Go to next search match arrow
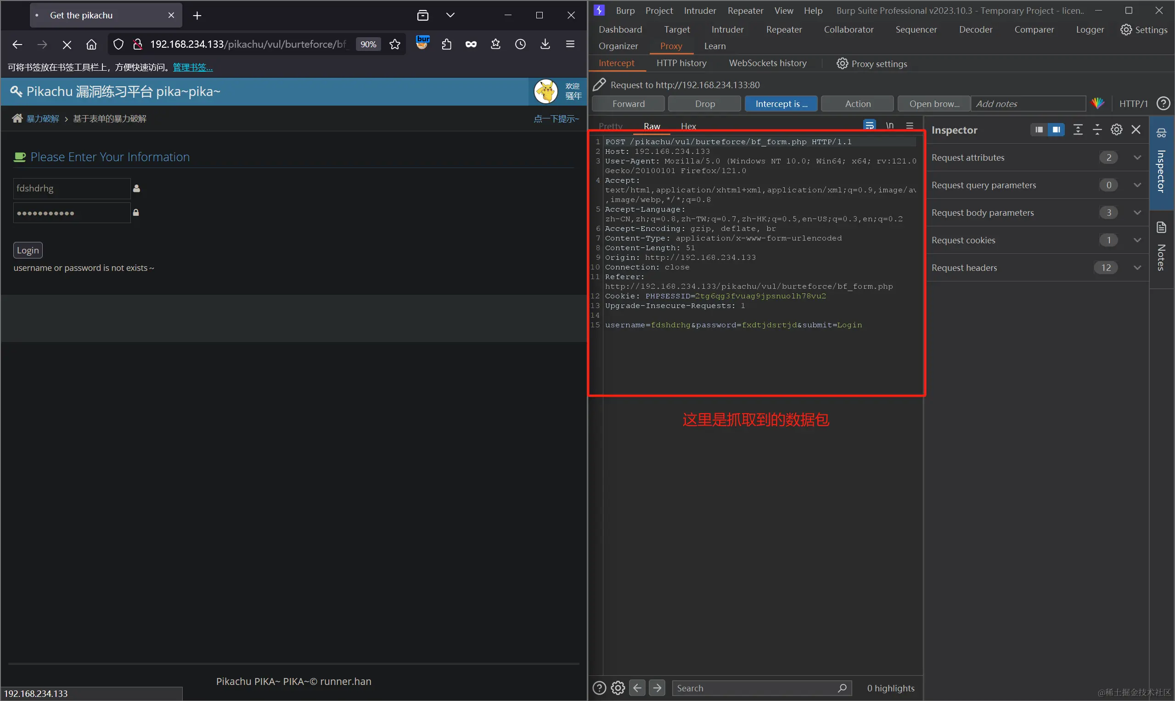 pos(657,688)
